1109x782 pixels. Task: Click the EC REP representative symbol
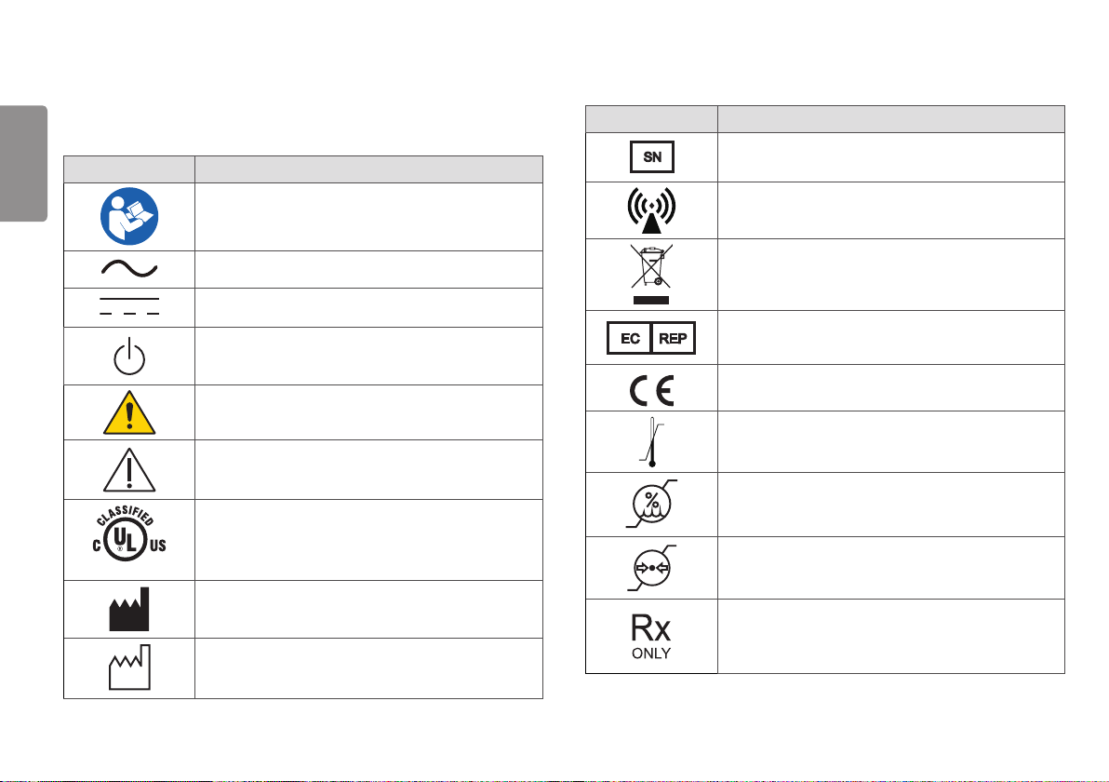(651, 338)
